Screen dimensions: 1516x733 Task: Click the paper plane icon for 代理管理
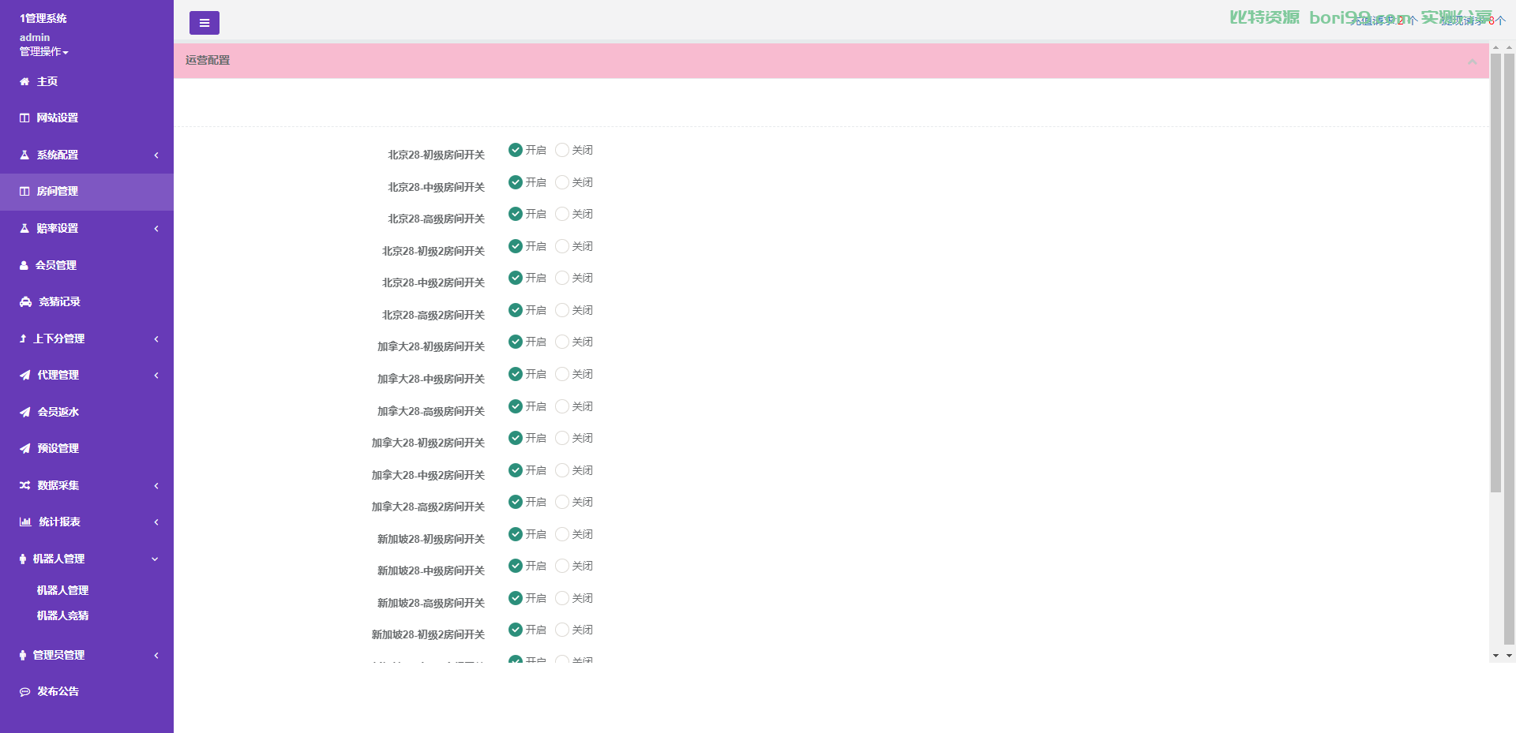pos(24,375)
